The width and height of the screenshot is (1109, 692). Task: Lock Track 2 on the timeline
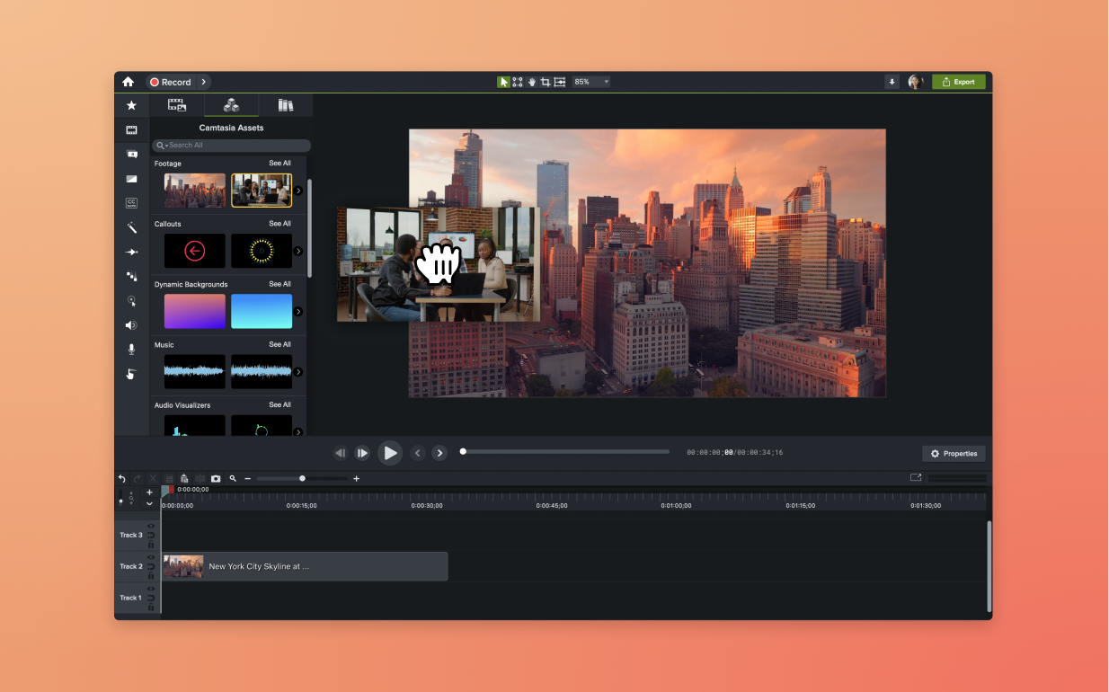151,575
